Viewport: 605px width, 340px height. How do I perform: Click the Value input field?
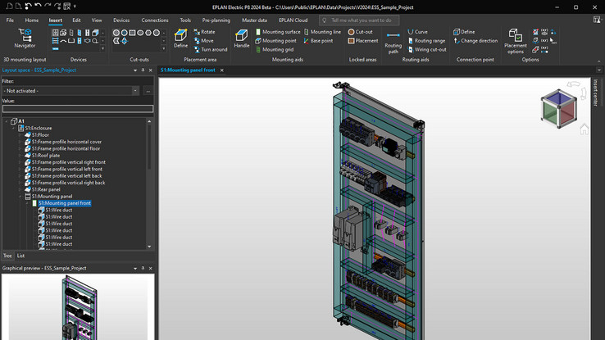77,108
